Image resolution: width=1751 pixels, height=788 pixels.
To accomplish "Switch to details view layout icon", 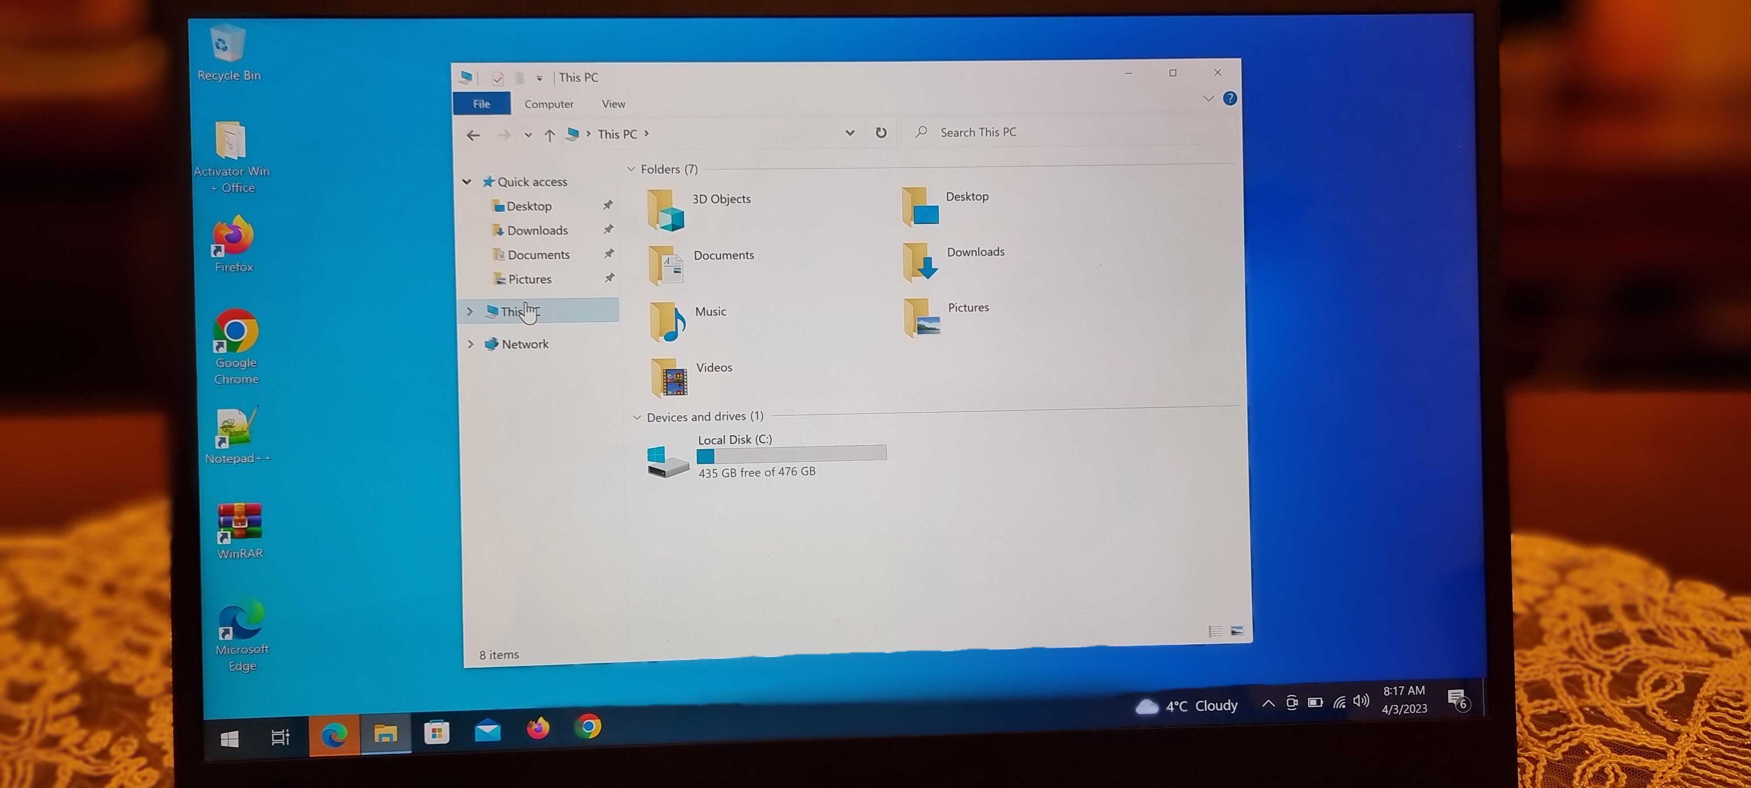I will [1215, 632].
